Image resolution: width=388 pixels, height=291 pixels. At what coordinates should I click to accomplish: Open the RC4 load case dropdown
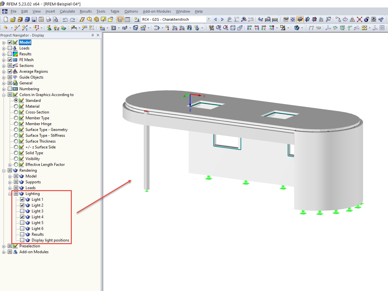point(209,19)
